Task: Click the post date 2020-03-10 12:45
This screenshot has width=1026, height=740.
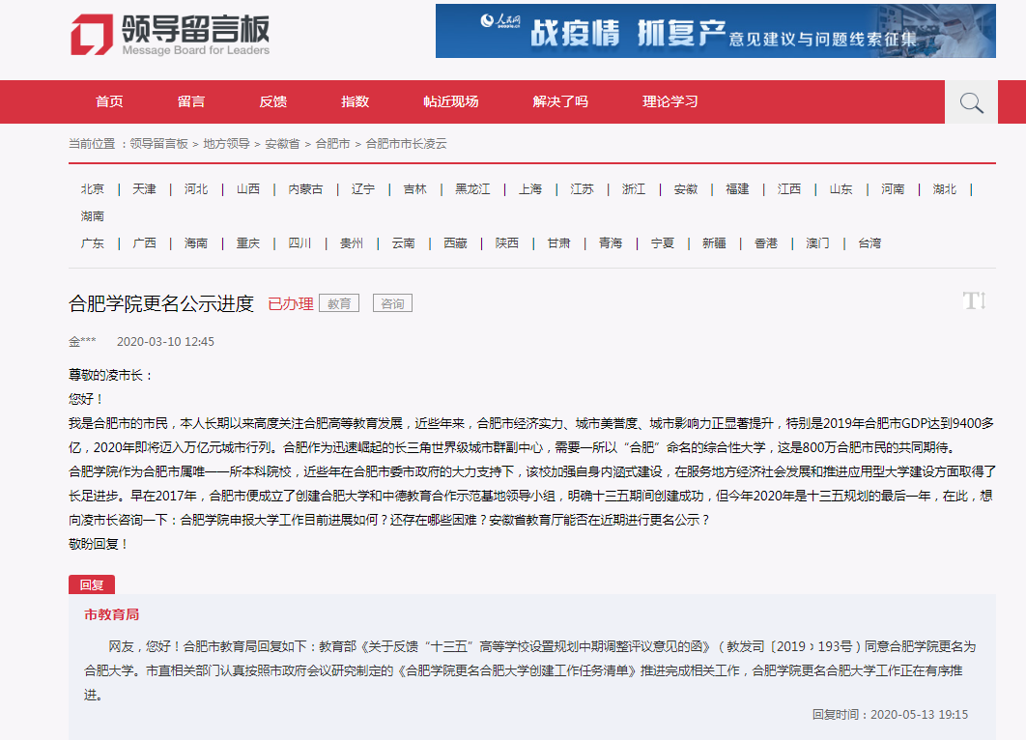Action: tap(165, 342)
